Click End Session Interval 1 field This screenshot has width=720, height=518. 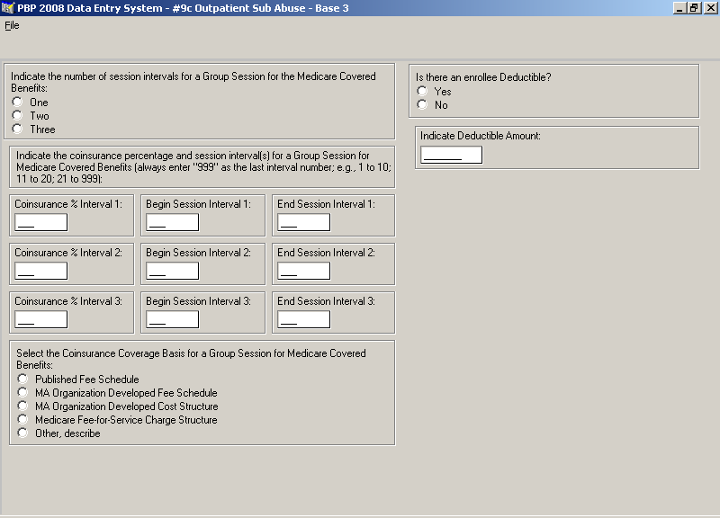[x=304, y=222]
